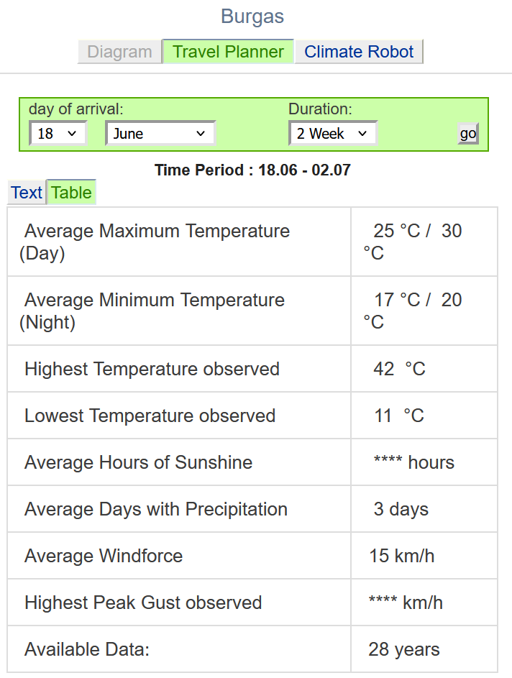Screen dimensions: 512x678
Task: Switch to the Diagram tab
Action: [x=120, y=52]
